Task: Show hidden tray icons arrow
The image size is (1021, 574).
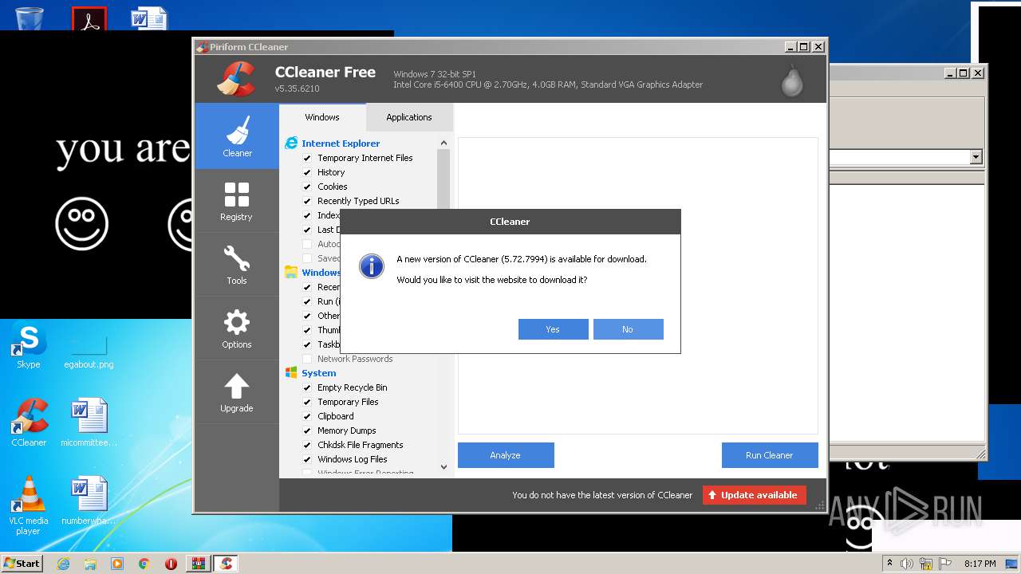Action: 889,564
